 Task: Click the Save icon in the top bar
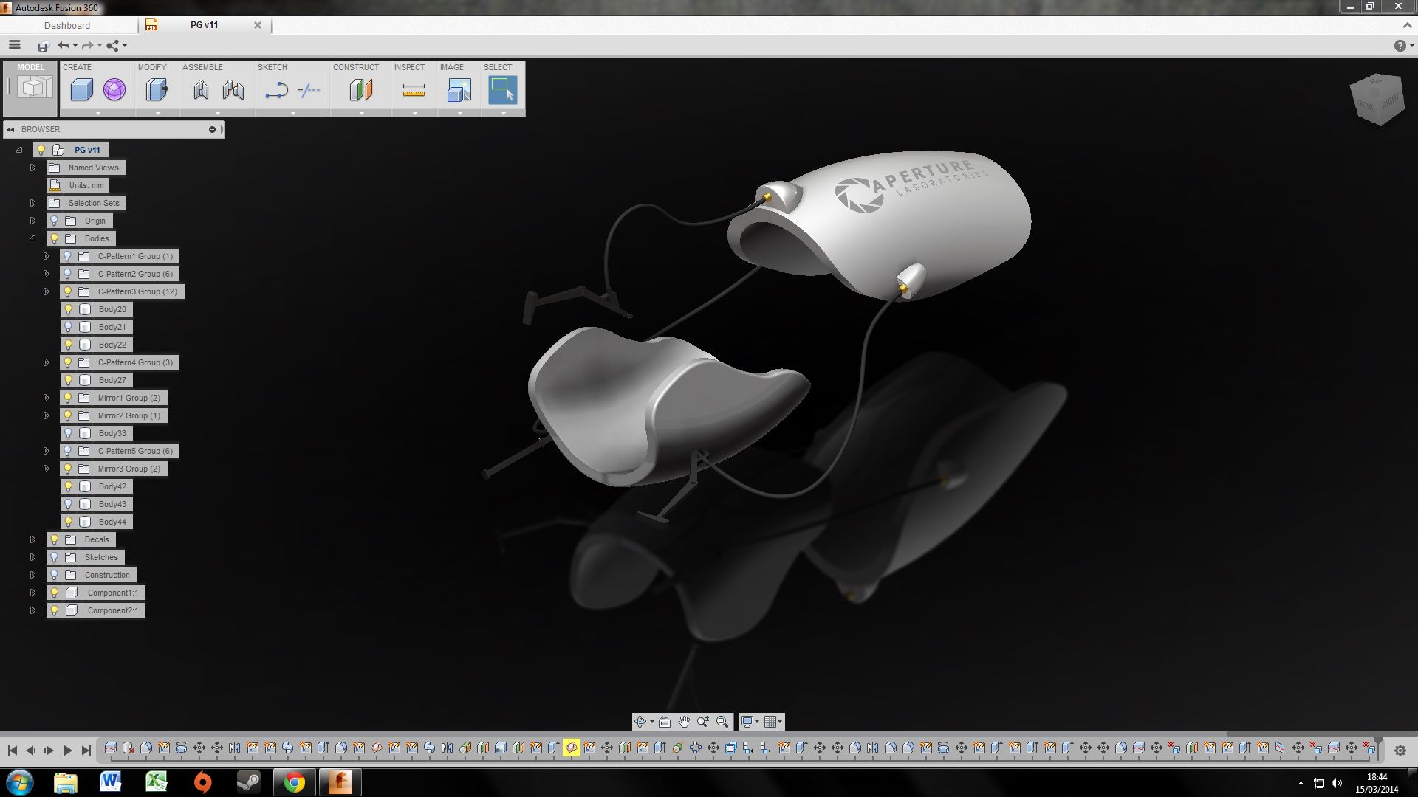44,46
